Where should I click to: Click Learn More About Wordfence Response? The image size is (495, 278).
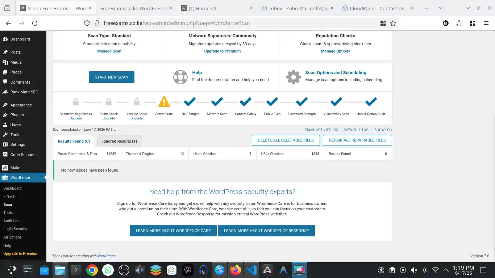click(x=266, y=231)
